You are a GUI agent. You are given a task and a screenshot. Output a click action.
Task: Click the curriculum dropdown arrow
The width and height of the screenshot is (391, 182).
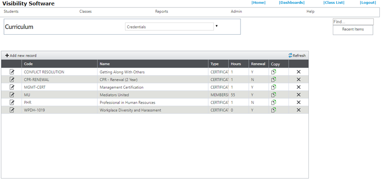[x=217, y=26]
